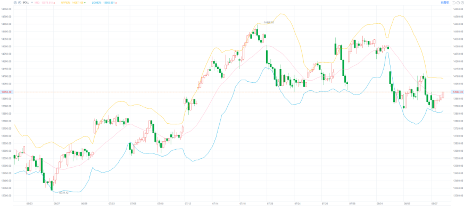The image size is (464, 206).
Task: Remove the BOLL indicator with the X icon
Action: [20, 2]
